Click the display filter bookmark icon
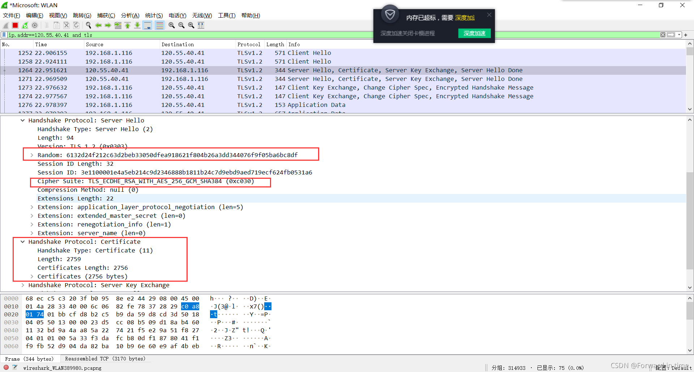Screen dimensions: 694x372 coord(4,35)
